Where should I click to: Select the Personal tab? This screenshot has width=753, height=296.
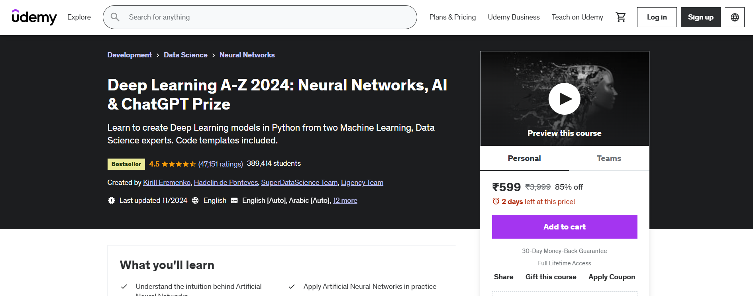[x=524, y=159]
